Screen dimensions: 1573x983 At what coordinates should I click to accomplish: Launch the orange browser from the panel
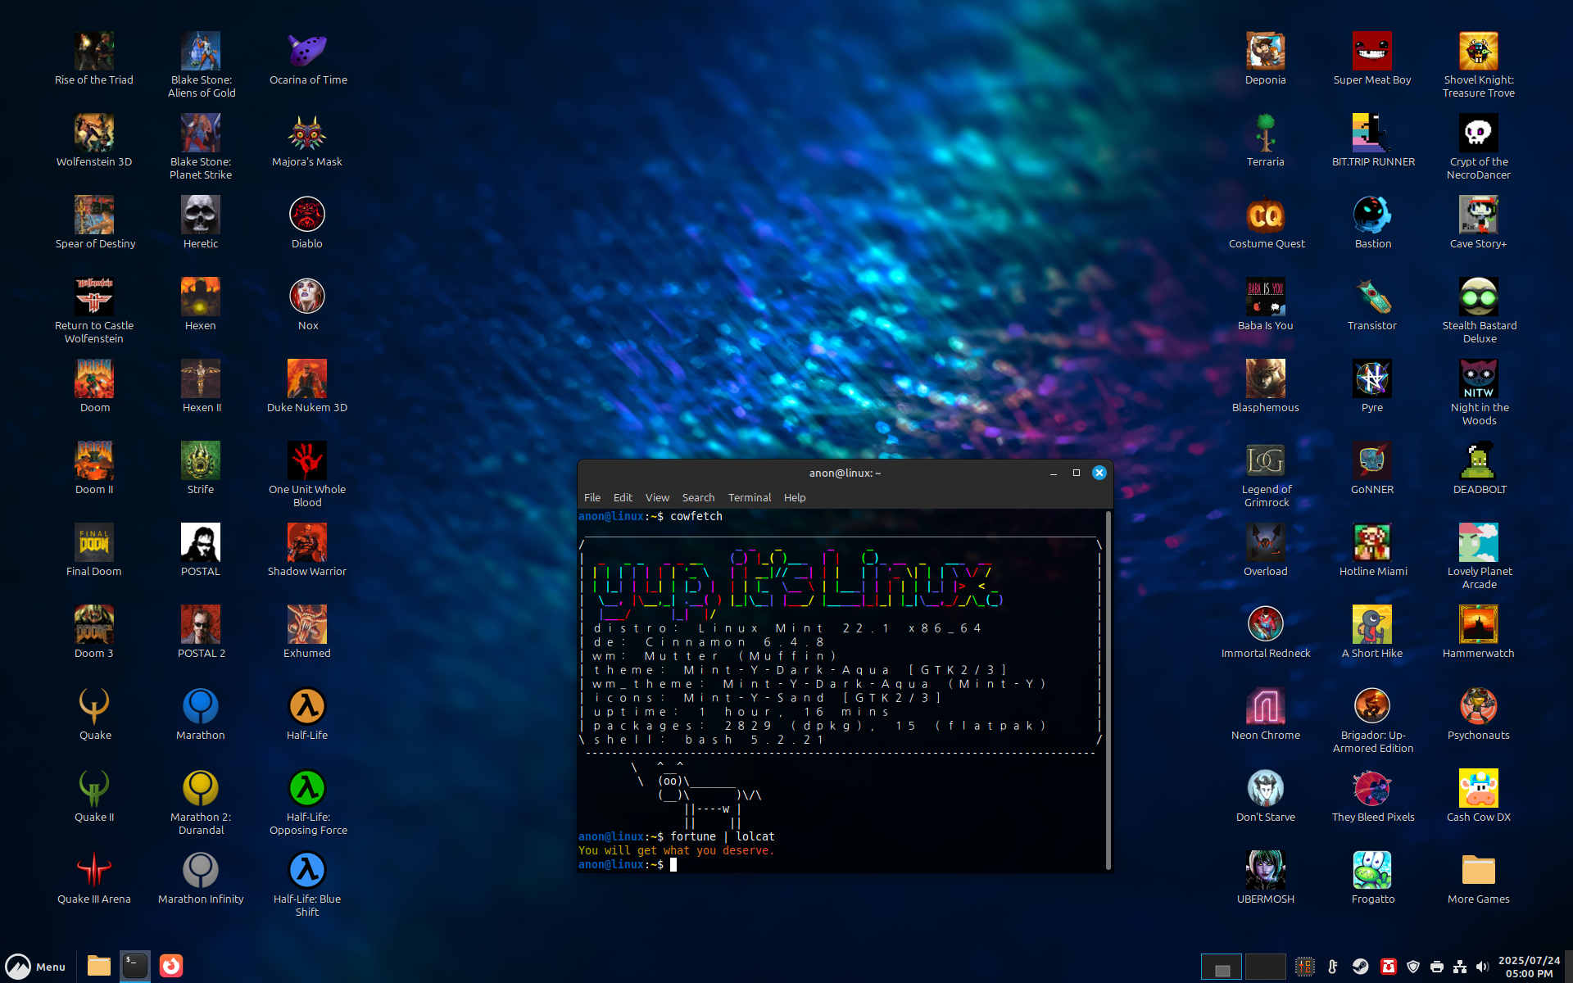[x=171, y=966]
